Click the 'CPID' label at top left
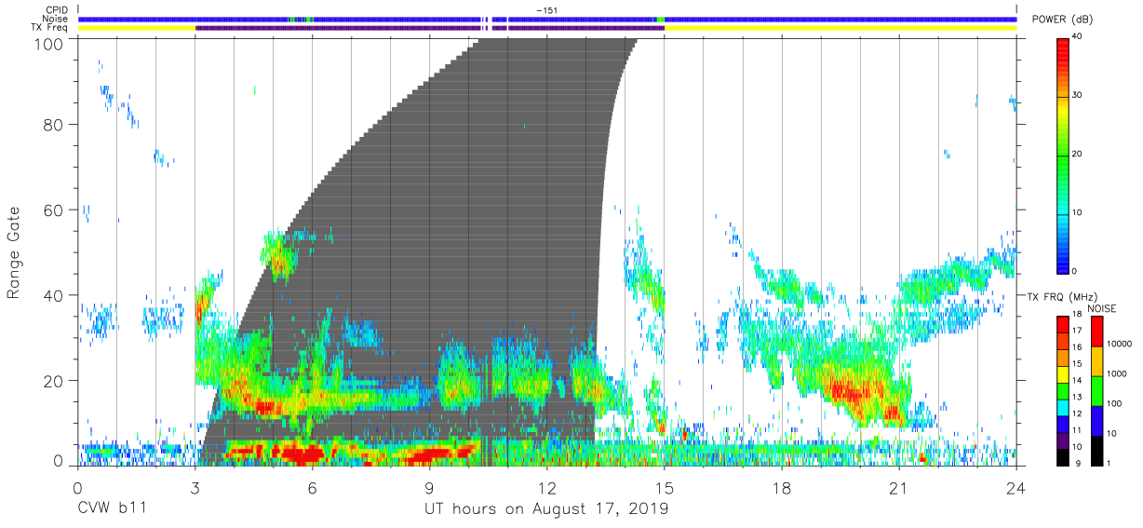Viewport: 1143px width, 528px height. (57, 10)
